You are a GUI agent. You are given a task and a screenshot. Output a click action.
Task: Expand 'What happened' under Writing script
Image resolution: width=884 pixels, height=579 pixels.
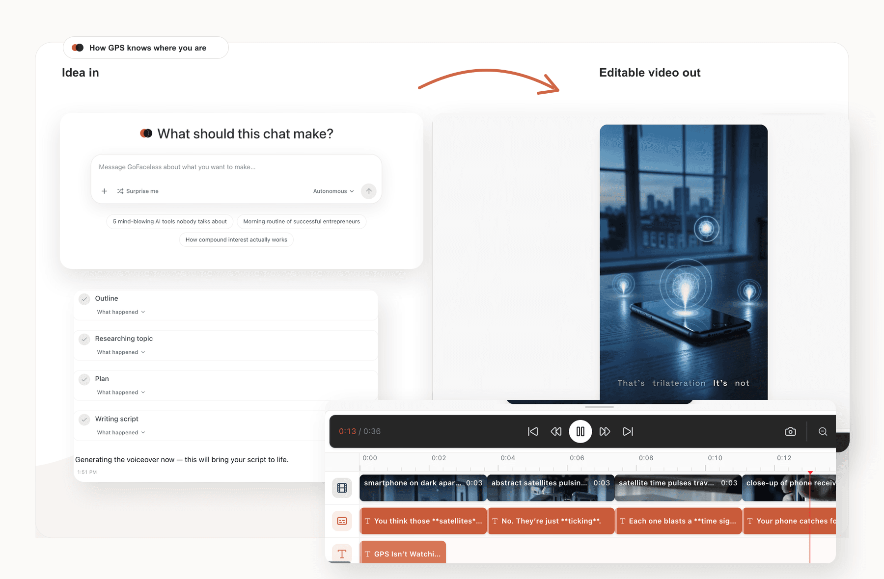[121, 433]
